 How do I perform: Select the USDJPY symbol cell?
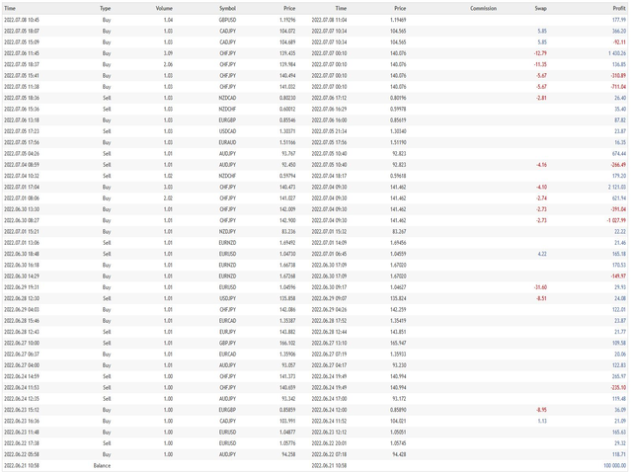(227, 298)
